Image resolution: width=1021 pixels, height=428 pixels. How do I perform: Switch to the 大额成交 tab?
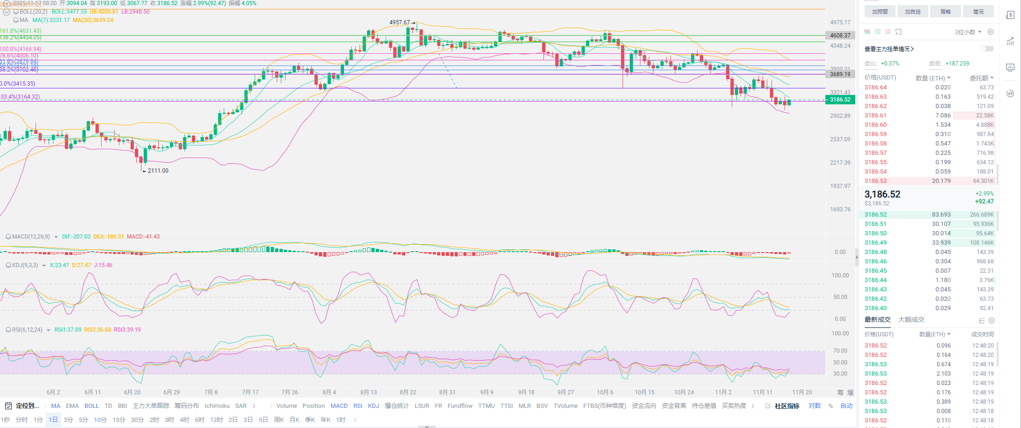[911, 319]
